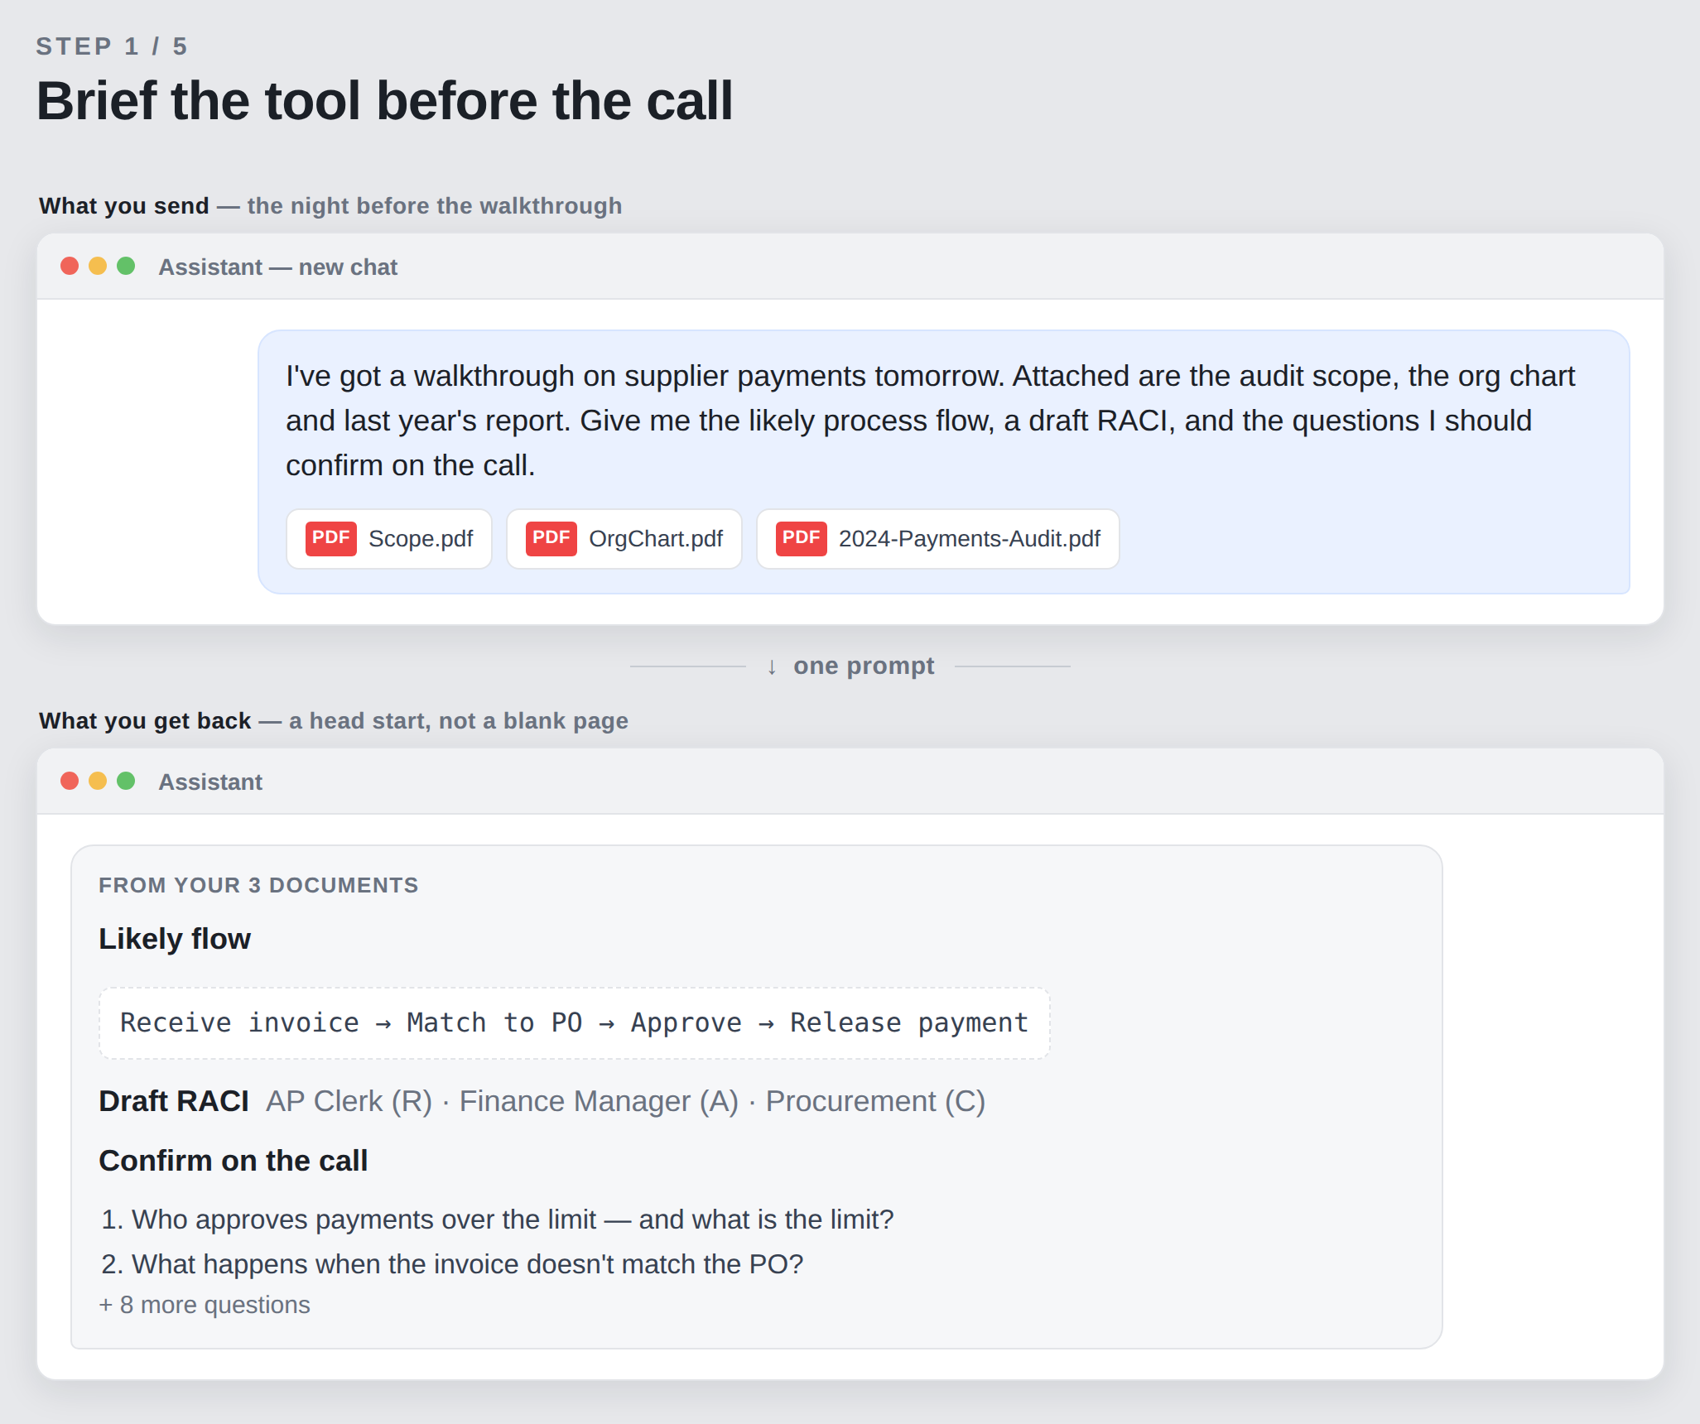
Task: Open the OrgChart.pdf attachment
Action: coord(624,539)
